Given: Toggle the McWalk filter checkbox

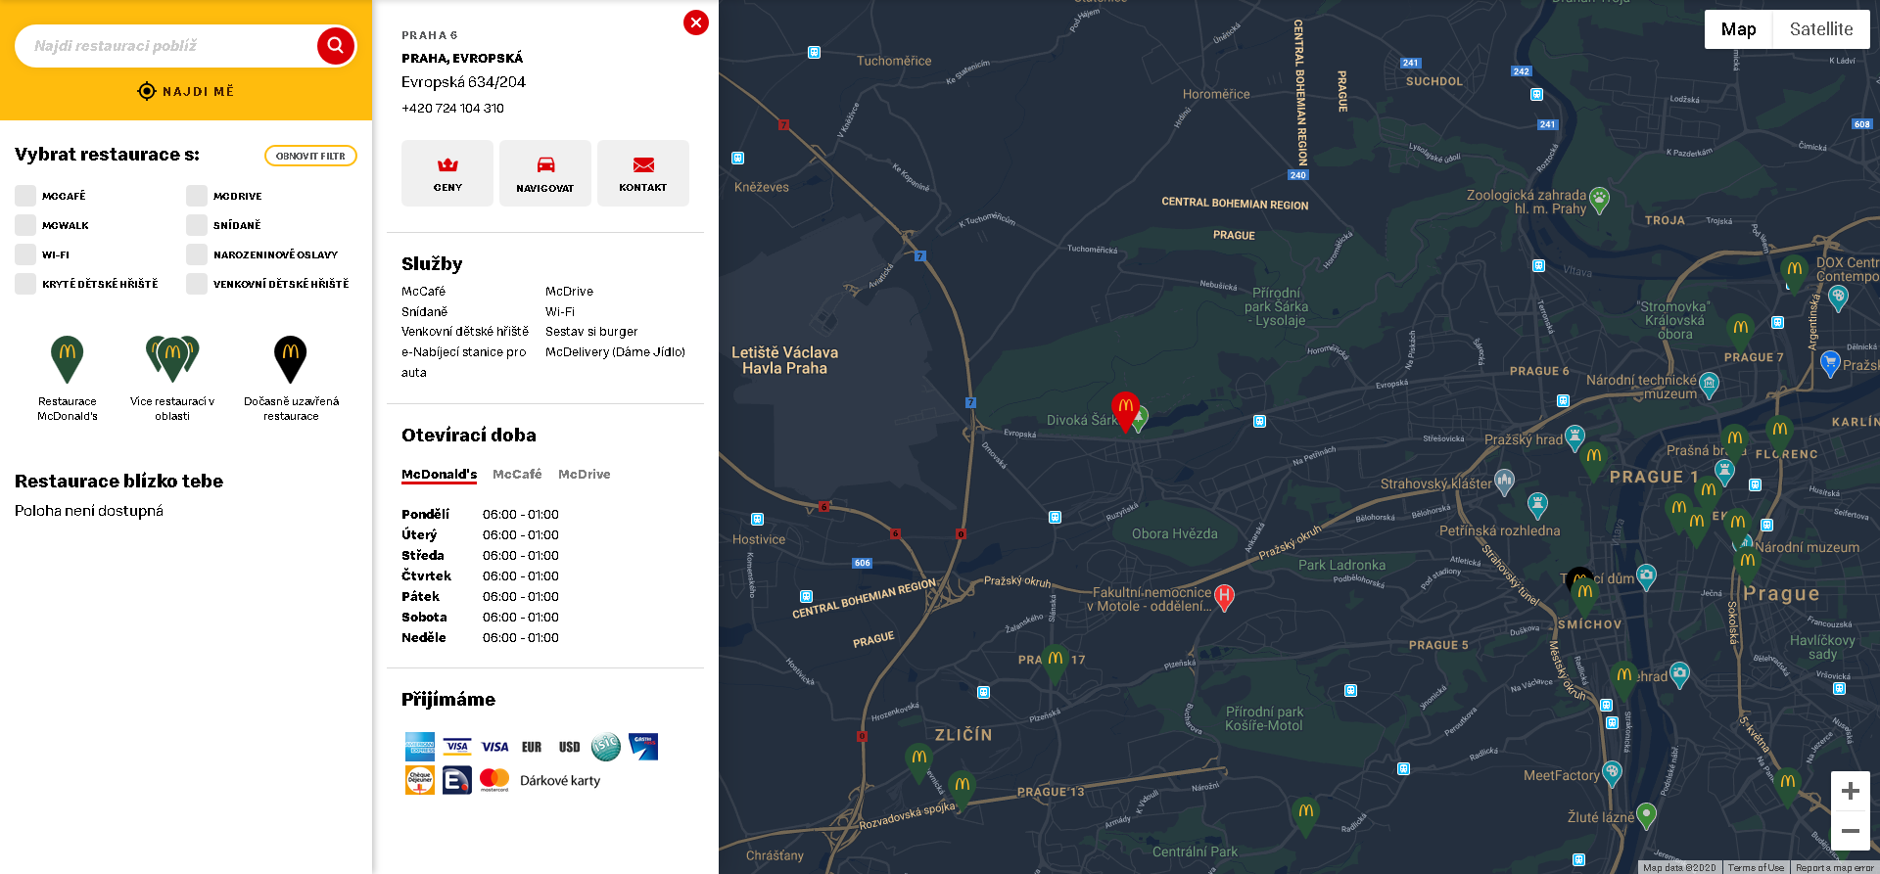Looking at the screenshot, I should tap(25, 225).
